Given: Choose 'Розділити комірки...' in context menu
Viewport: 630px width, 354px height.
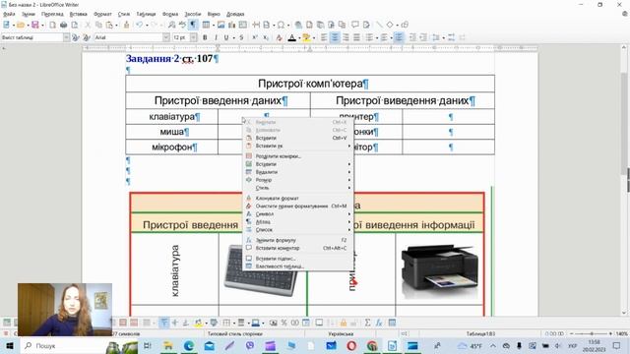Looking at the screenshot, I should [x=298, y=156].
